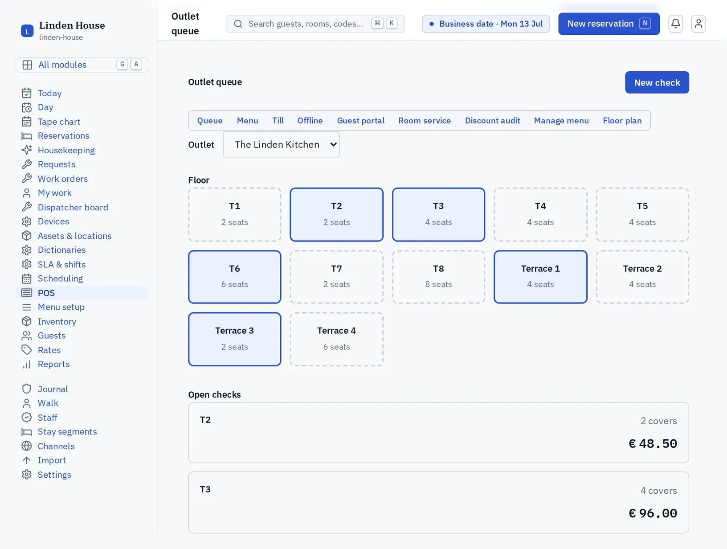Open Business date selector

coord(486,24)
